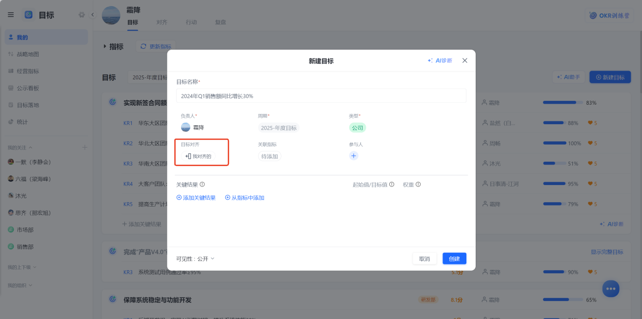Click the info icon beside 权重
This screenshot has width=642, height=319.
click(418, 185)
